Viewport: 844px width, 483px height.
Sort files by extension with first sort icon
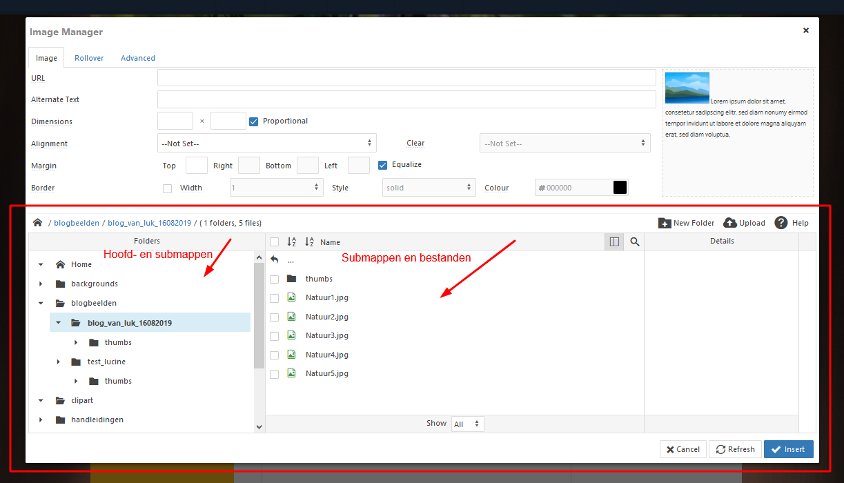291,242
